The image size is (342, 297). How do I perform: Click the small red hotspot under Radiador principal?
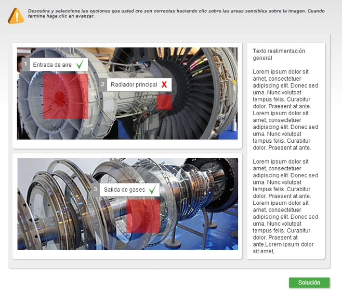pos(164,102)
